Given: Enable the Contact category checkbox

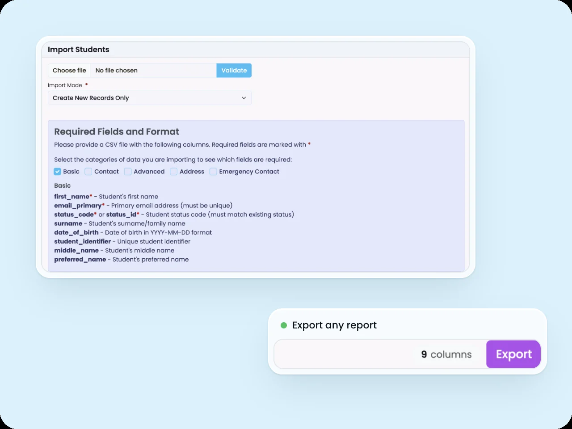Looking at the screenshot, I should [88, 172].
